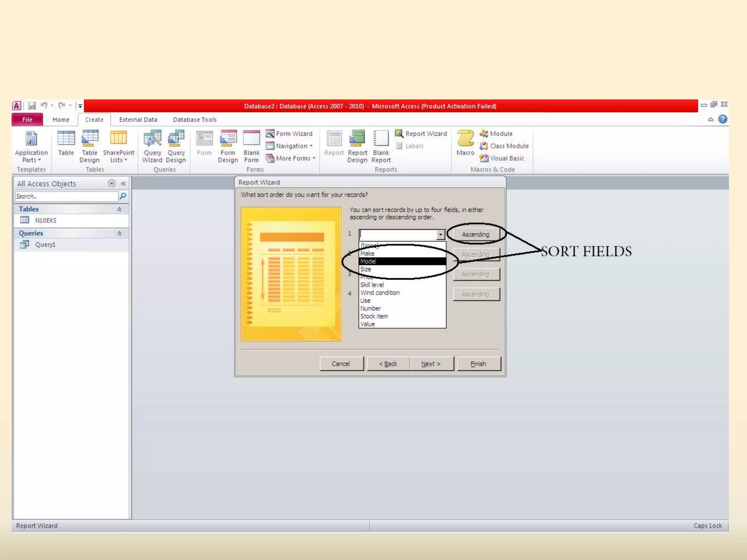
Task: Open the first sort field dropdown arrow
Action: point(440,234)
